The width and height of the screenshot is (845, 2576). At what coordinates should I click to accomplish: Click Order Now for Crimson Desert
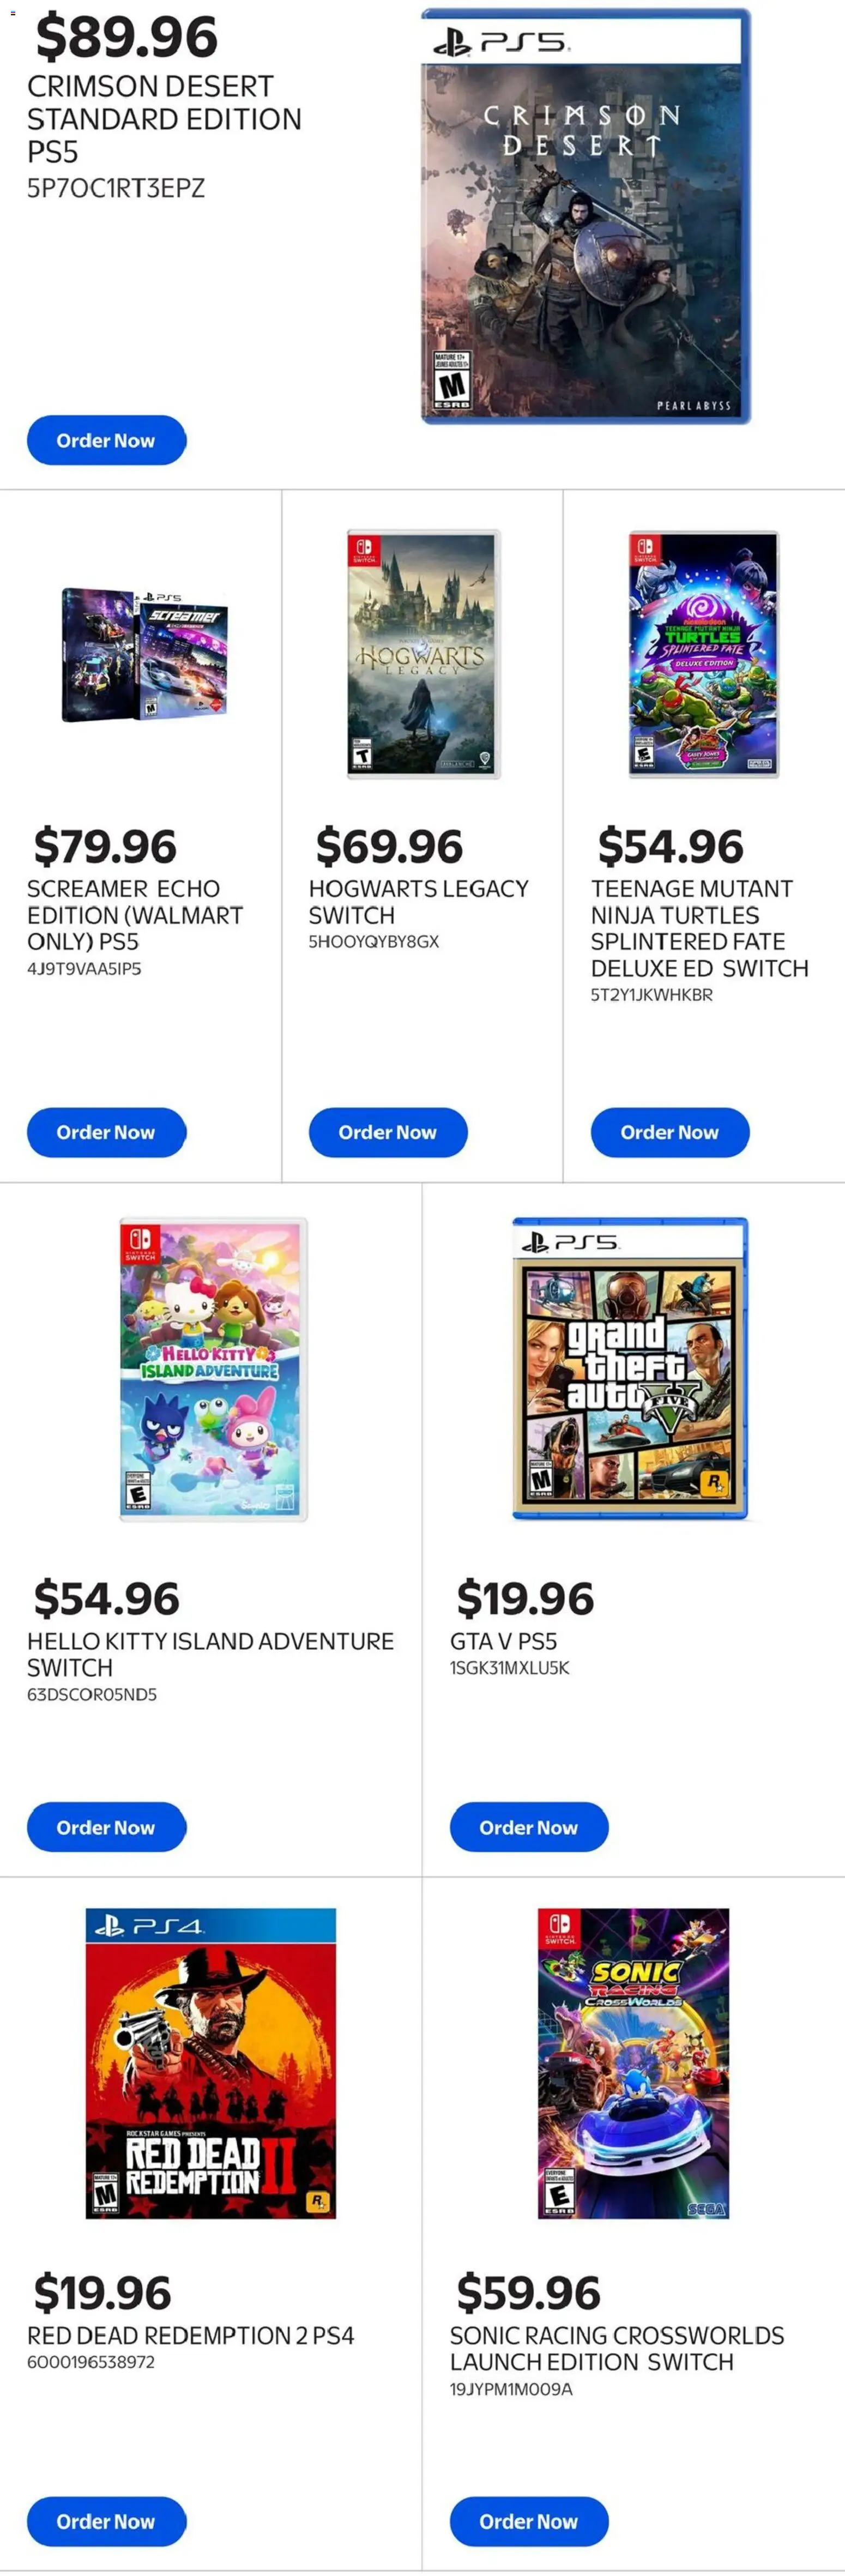106,440
